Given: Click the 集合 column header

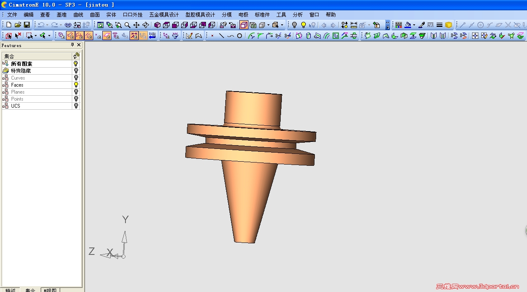Looking at the screenshot, I should pyautogui.click(x=37, y=56).
